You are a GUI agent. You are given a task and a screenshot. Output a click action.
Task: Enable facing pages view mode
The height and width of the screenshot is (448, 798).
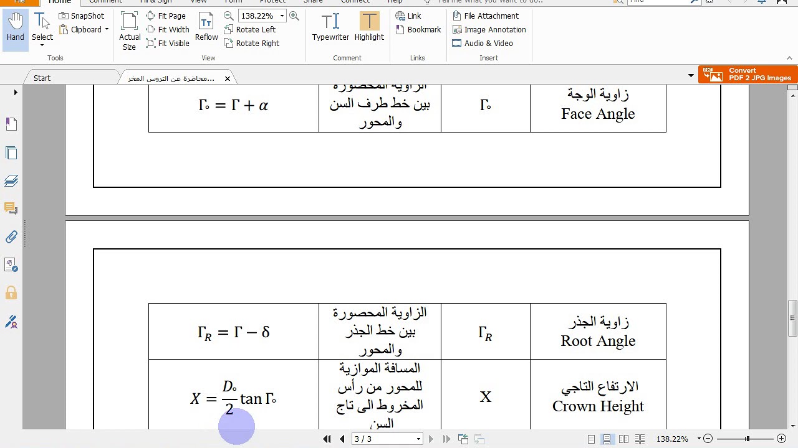tap(623, 439)
